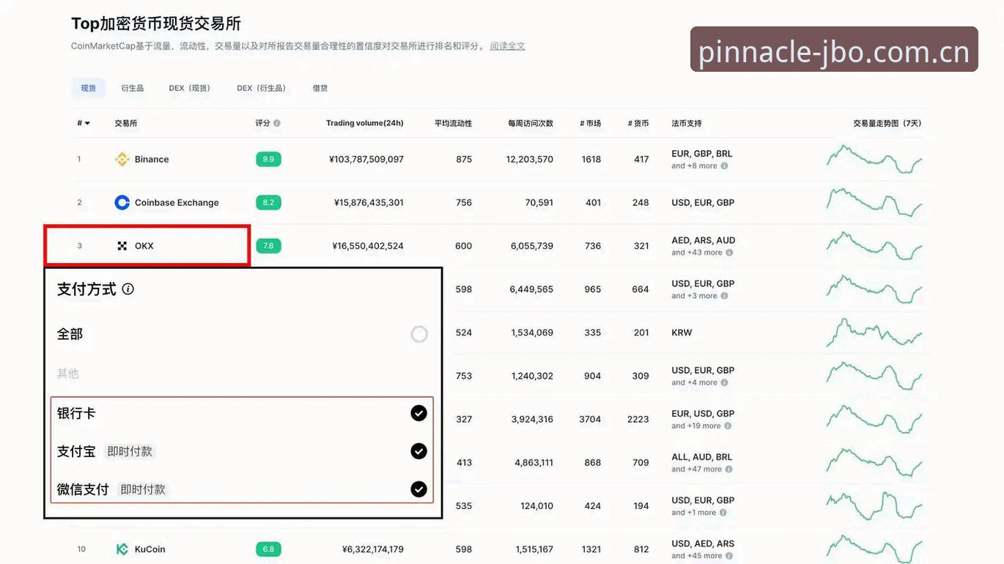1004x564 pixels.
Task: Open the Coinbase Exchange name link
Action: 177,202
